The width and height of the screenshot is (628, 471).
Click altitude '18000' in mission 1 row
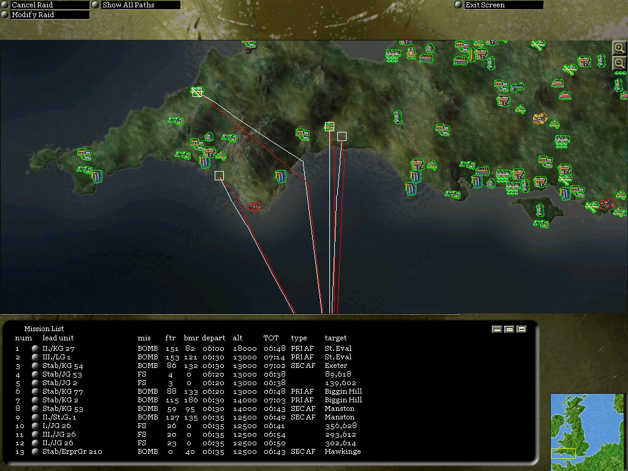pos(245,348)
